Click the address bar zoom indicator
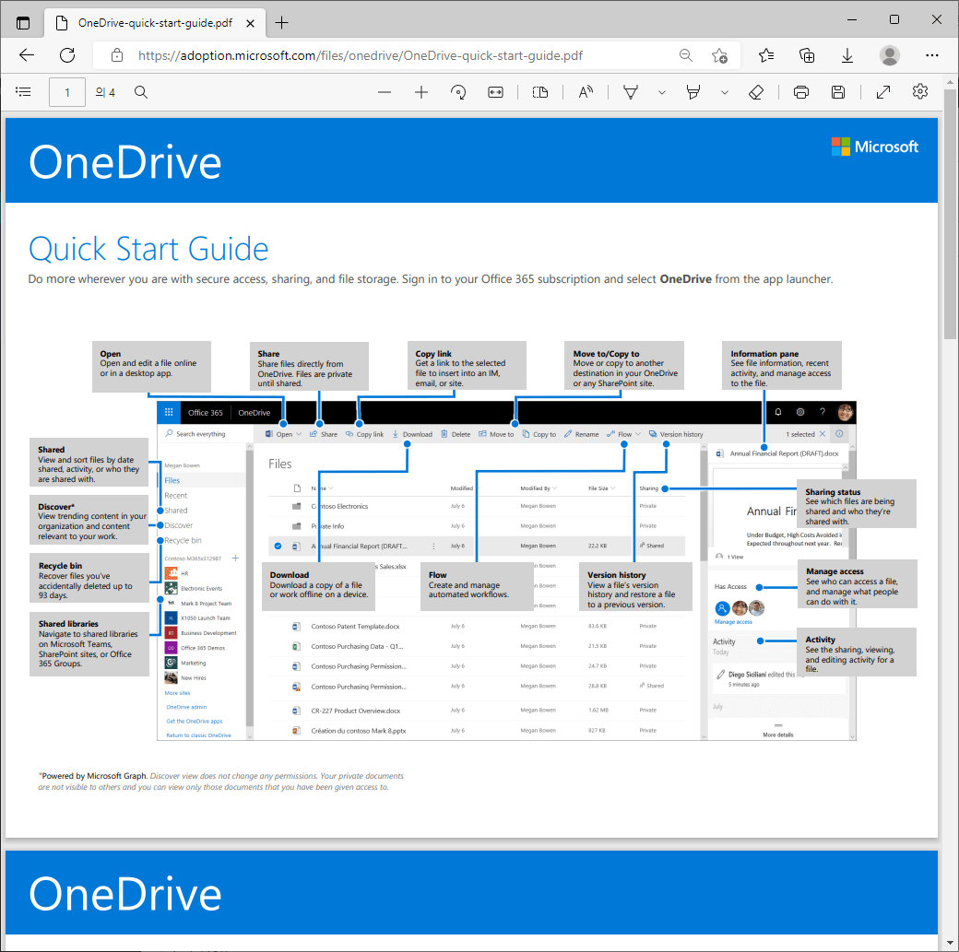Screen dimensions: 959x952 point(686,55)
